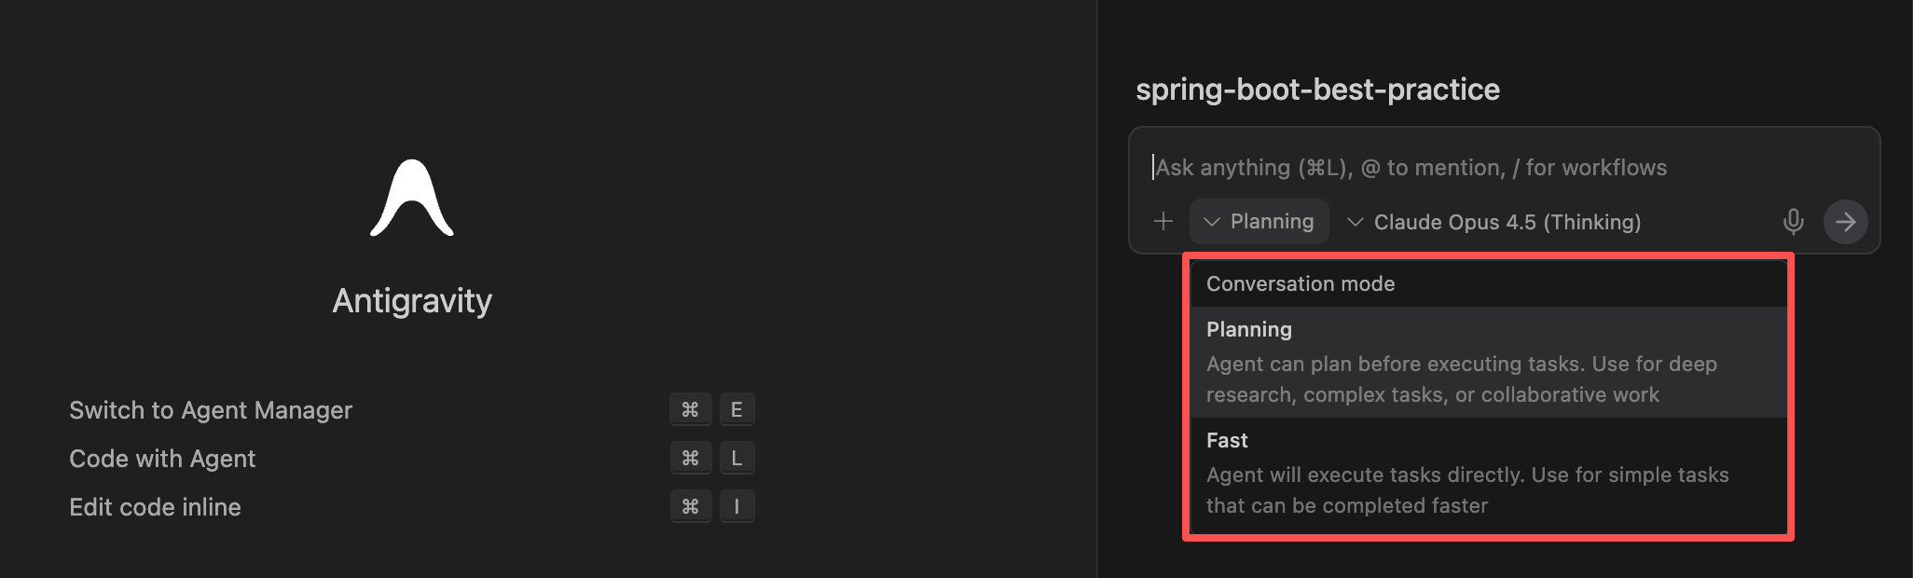The width and height of the screenshot is (1913, 578).
Task: Click the Command key icon beside E
Action: (x=691, y=410)
